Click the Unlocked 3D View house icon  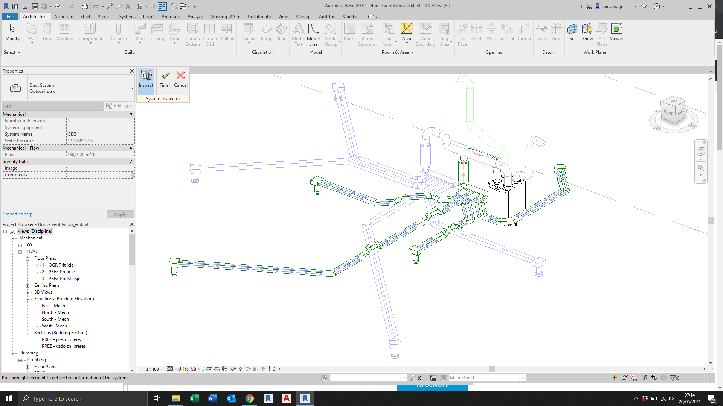point(225,369)
